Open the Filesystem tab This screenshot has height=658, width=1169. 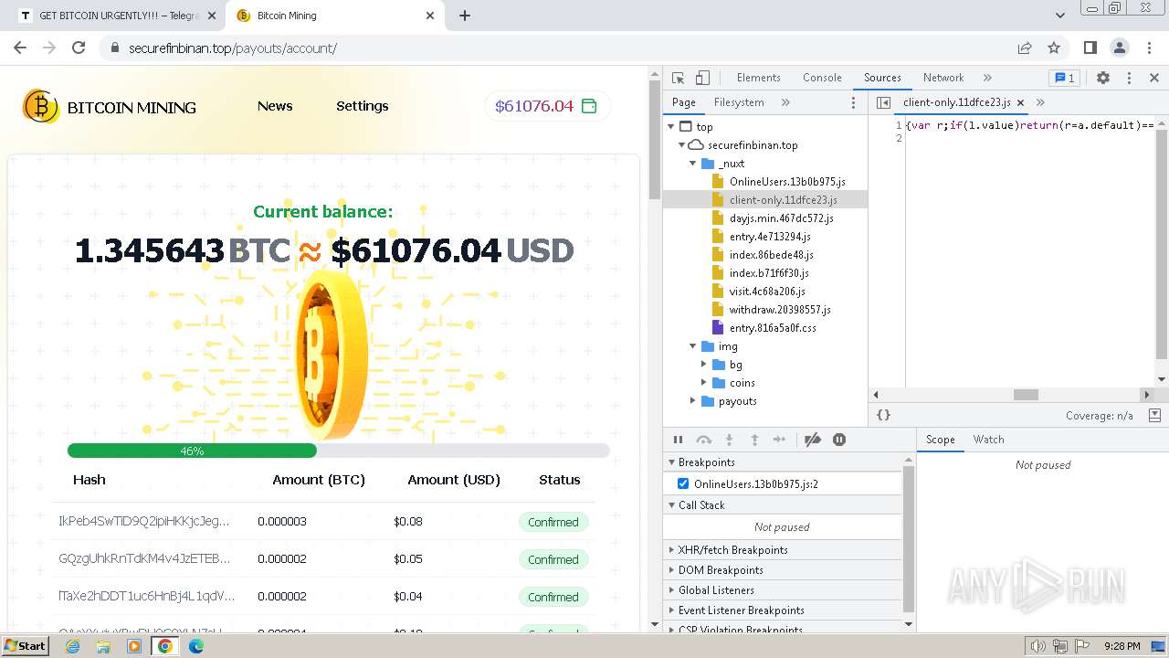[x=739, y=102]
